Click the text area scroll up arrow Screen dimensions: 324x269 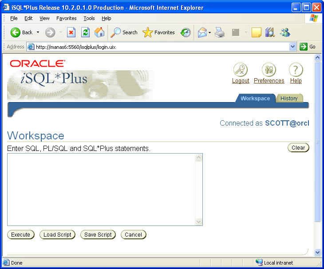(198, 158)
